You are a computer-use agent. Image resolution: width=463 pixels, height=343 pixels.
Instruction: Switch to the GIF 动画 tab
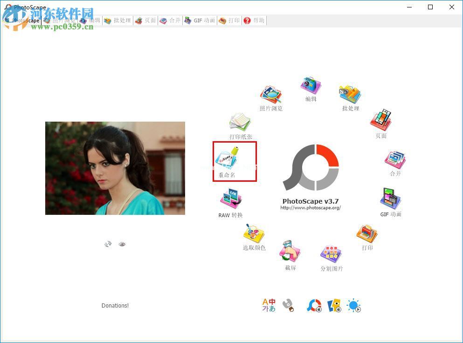pos(200,21)
